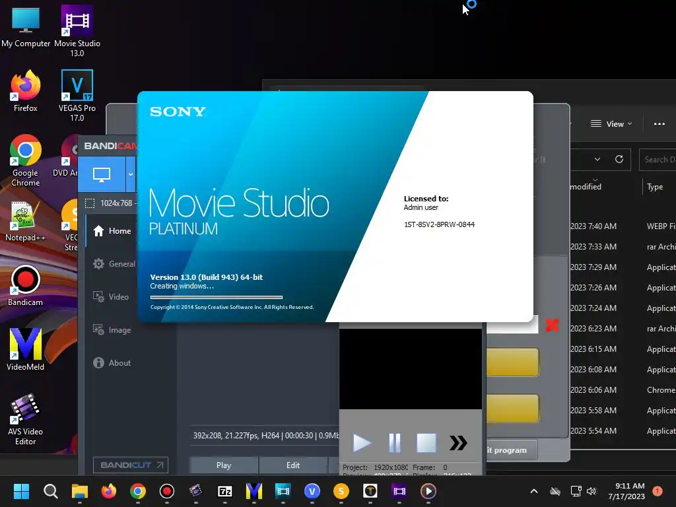676x507 pixels.
Task: Click the fast-forward double arrow icon
Action: coord(458,443)
